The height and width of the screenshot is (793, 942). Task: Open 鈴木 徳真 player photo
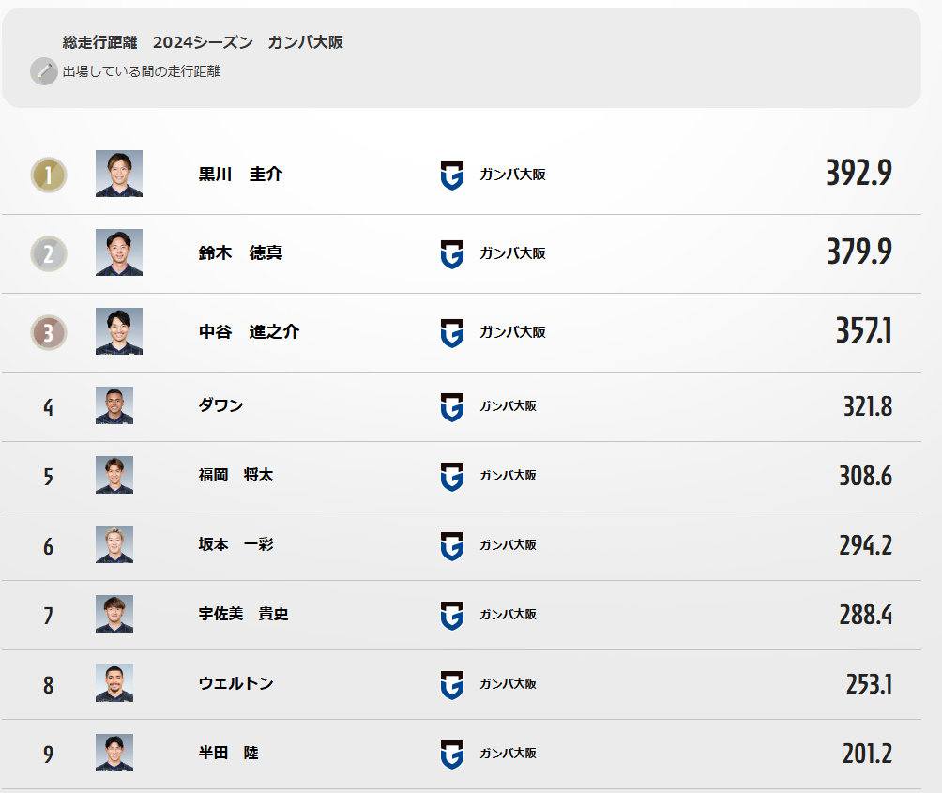(119, 252)
